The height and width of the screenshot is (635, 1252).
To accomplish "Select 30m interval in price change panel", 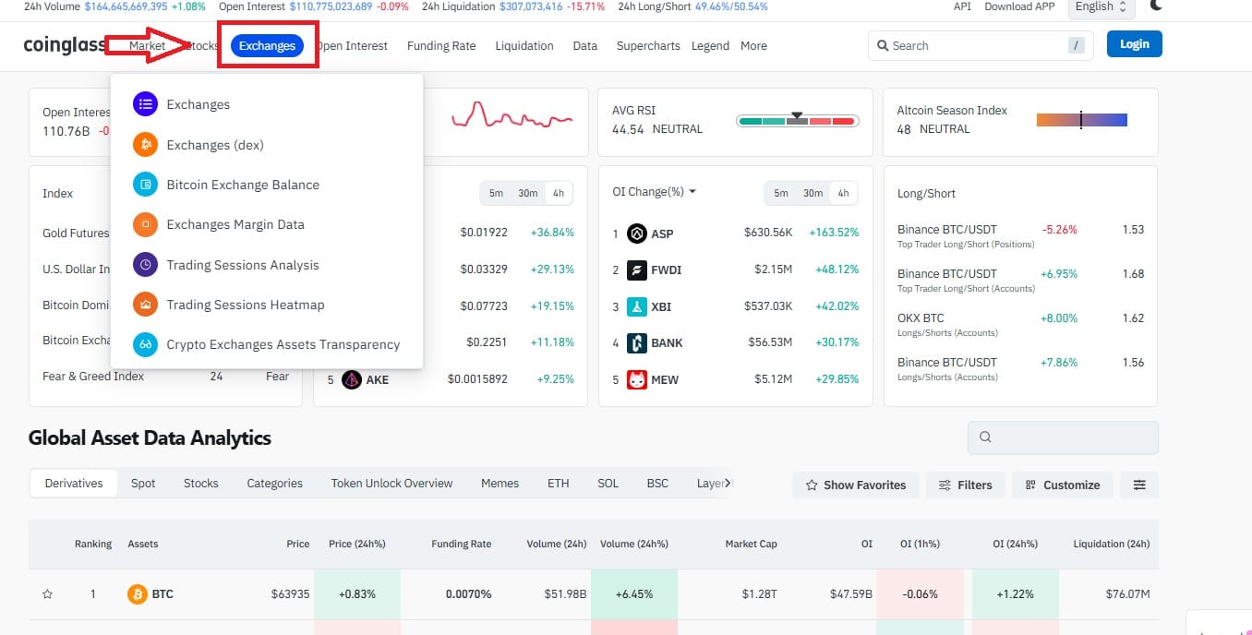I will 528,193.
